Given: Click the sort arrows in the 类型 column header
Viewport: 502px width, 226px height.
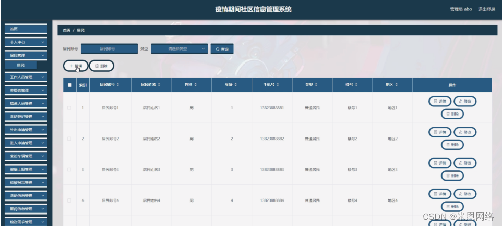Looking at the screenshot, I should [316, 85].
